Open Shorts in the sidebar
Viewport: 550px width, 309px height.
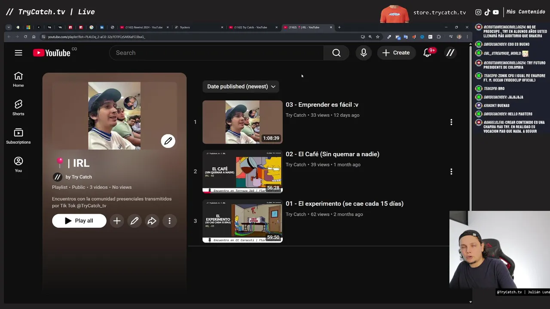click(x=18, y=108)
